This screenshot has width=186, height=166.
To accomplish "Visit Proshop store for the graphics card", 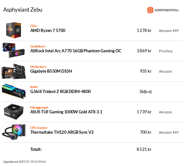I will tap(166, 51).
